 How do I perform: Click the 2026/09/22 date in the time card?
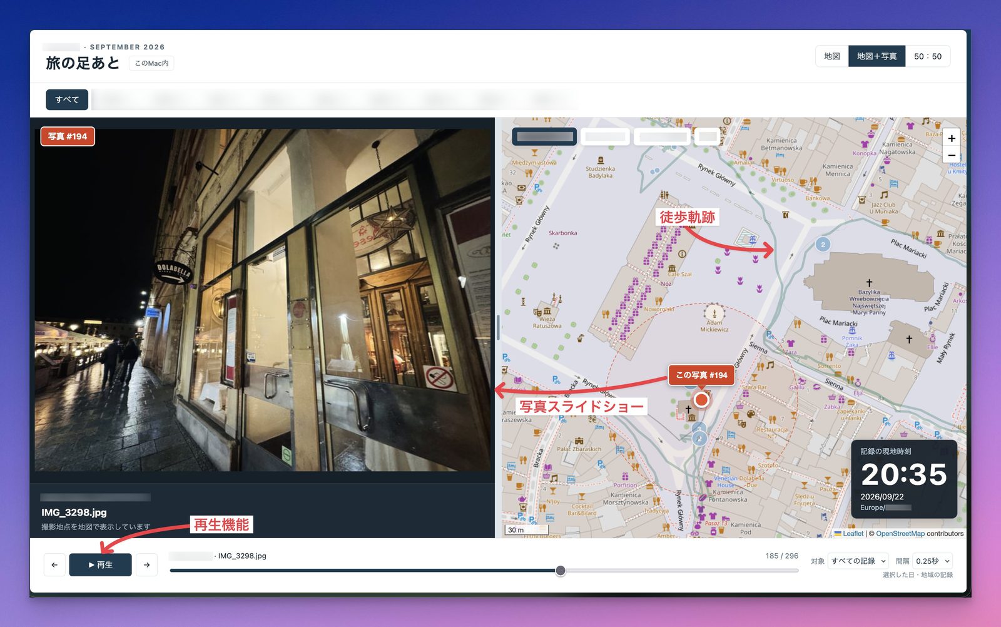tap(882, 497)
